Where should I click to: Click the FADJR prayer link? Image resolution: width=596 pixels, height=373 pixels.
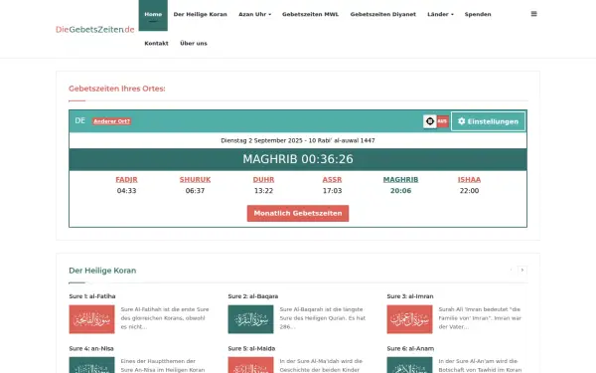tap(126, 180)
